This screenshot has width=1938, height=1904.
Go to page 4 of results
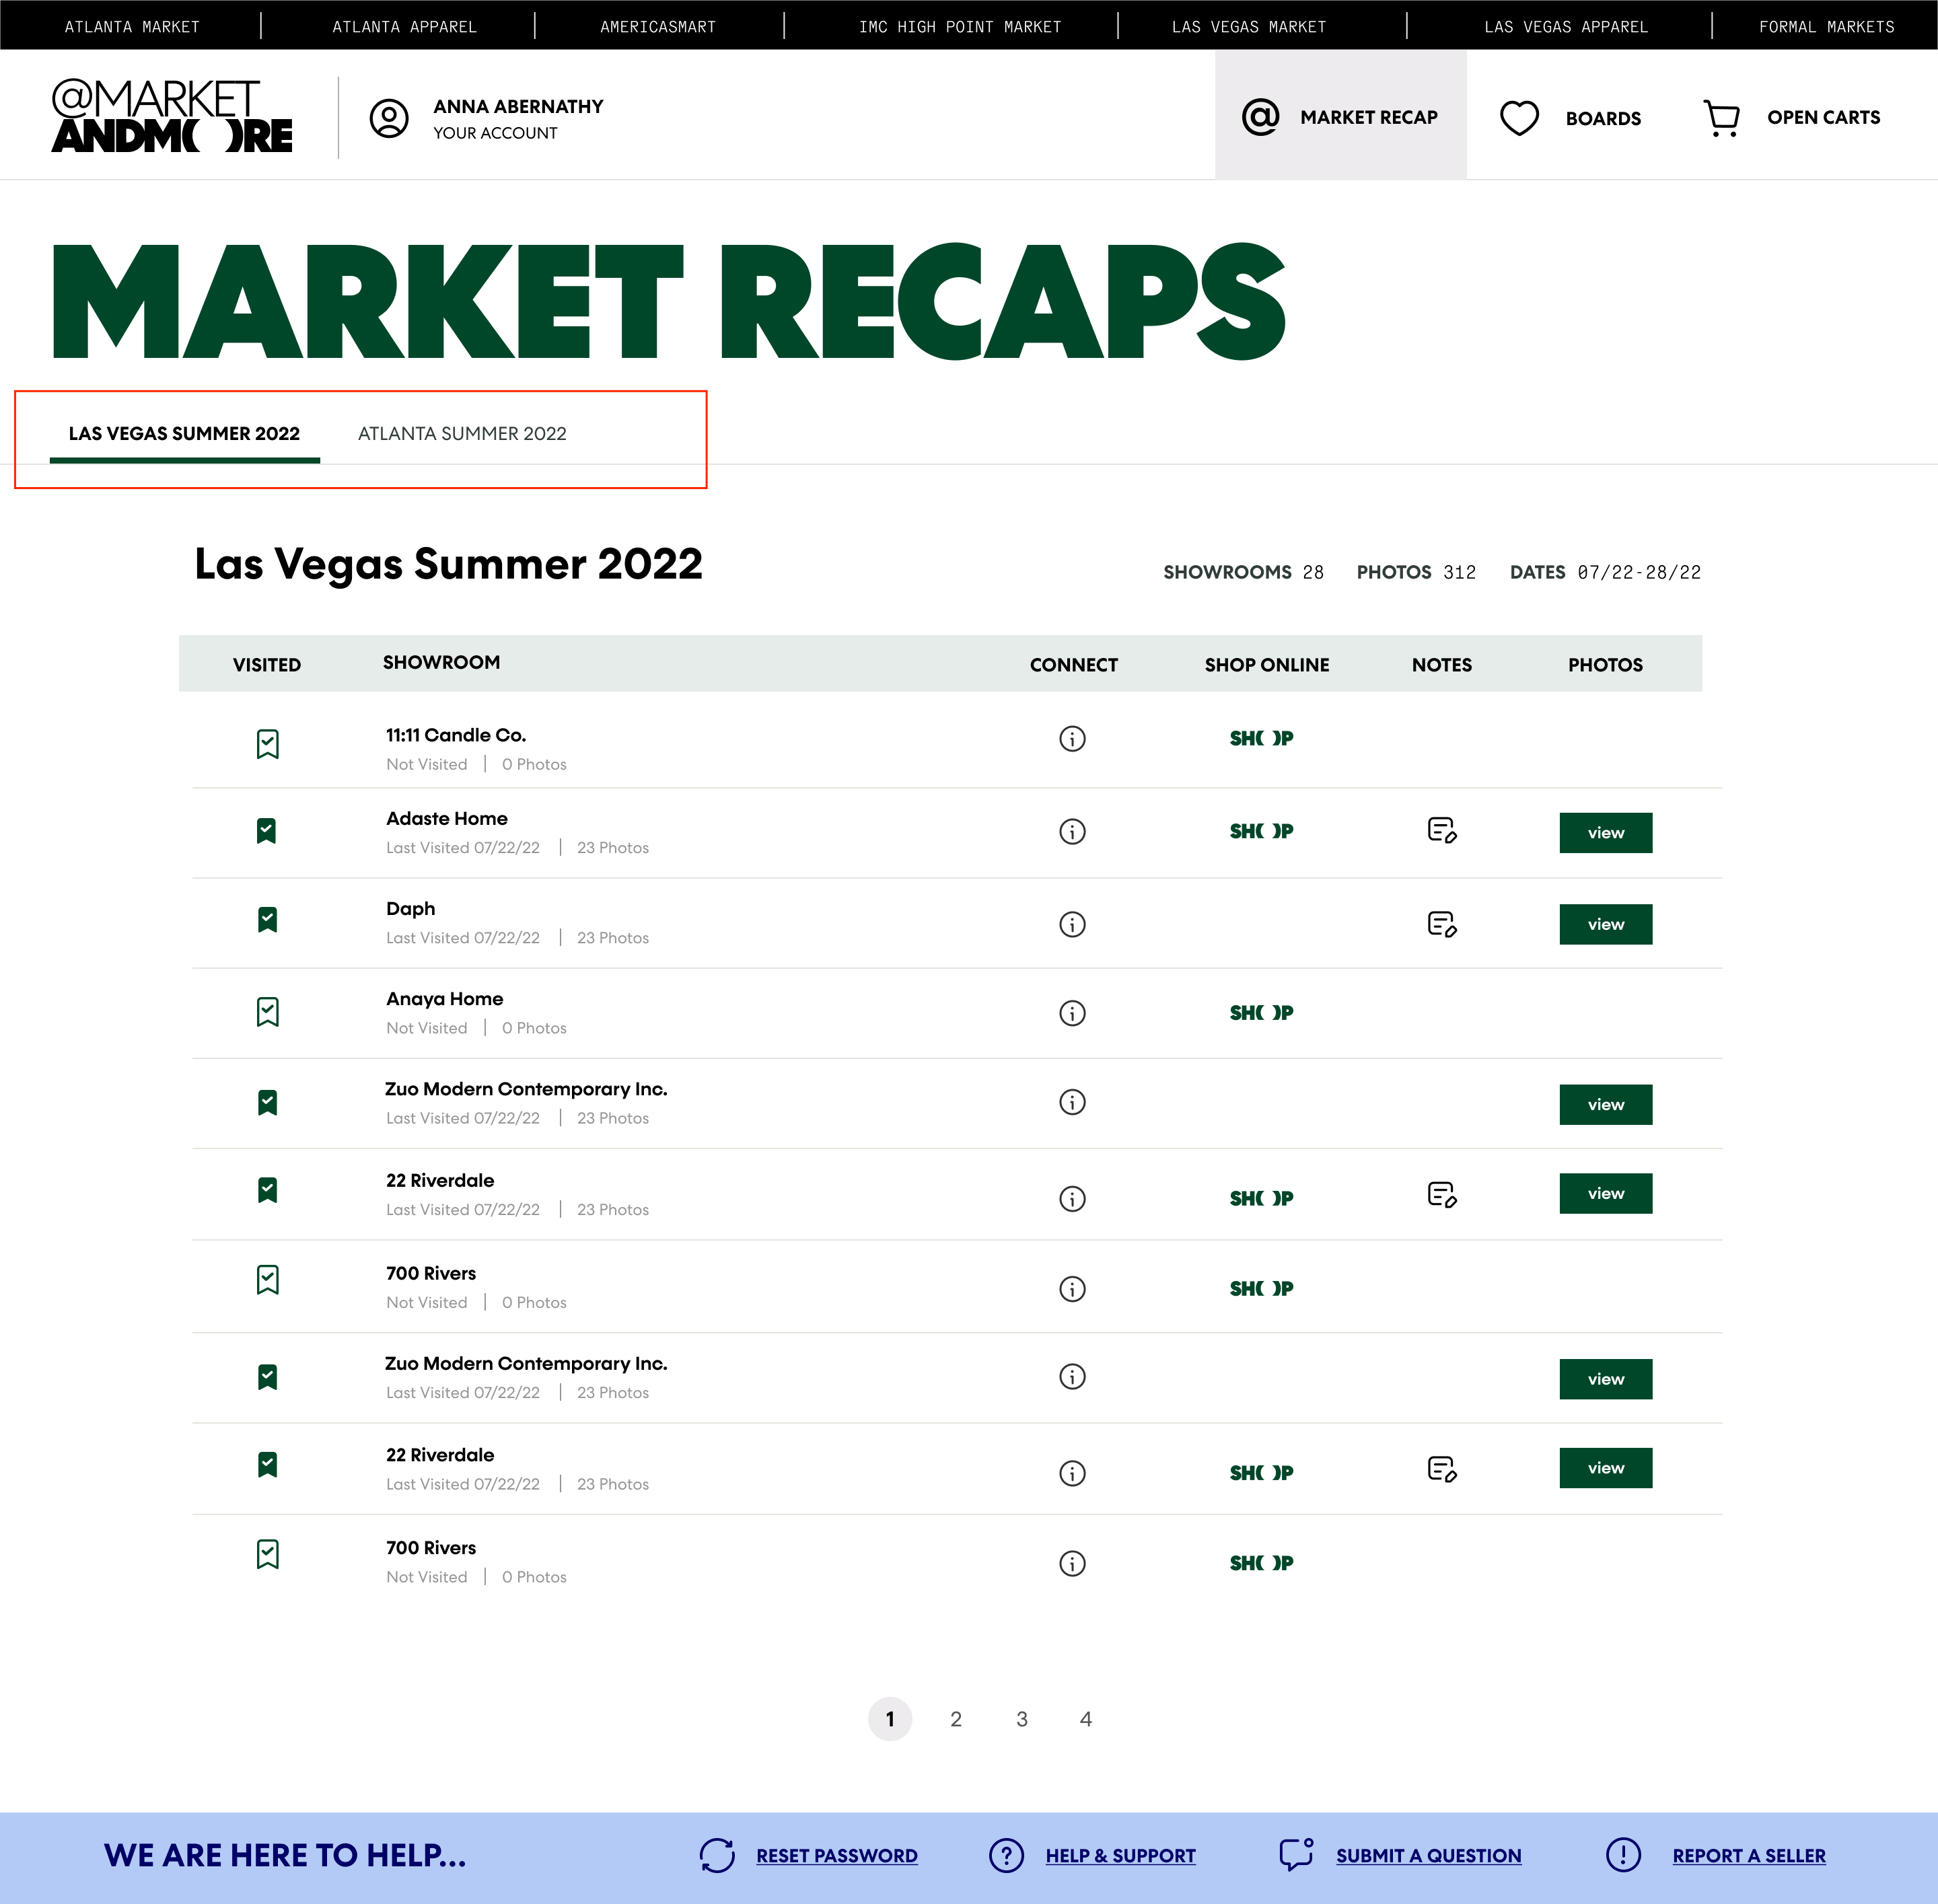click(x=1086, y=1719)
